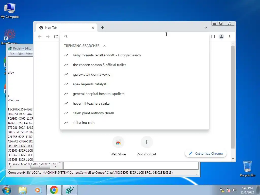This screenshot has width=260, height=195.
Task: Select the 58EE7E-F050-11D1 key in Registry Editor
Action: 20,132
